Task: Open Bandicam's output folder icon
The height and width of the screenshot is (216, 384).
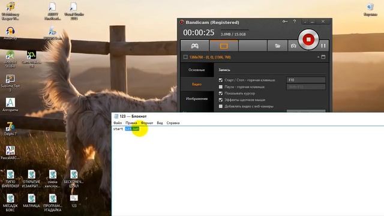Action: tap(277, 46)
